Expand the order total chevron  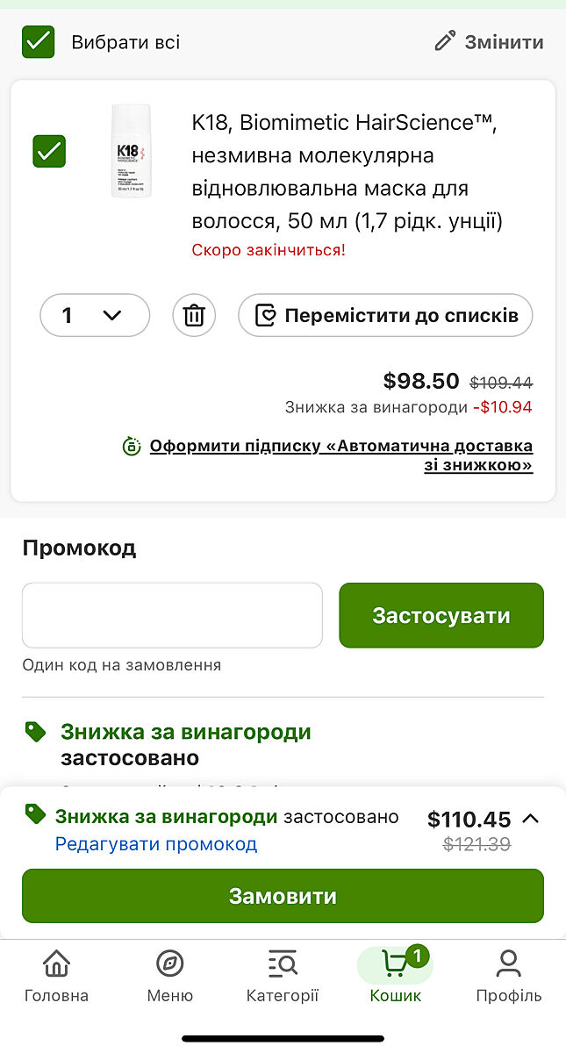[530, 819]
